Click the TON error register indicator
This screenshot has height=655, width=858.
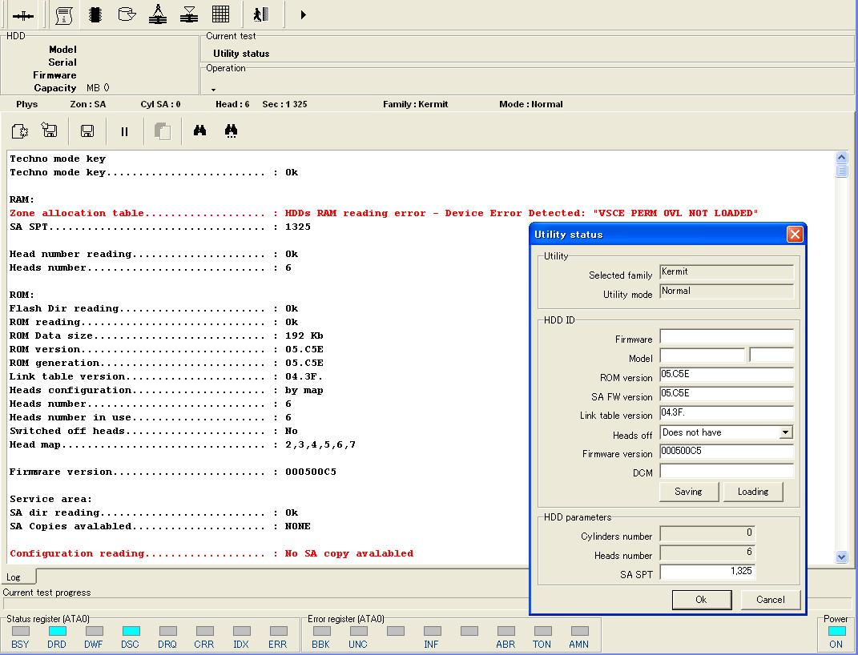pyautogui.click(x=543, y=631)
